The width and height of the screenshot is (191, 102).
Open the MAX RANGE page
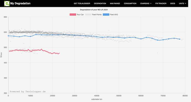115,4
